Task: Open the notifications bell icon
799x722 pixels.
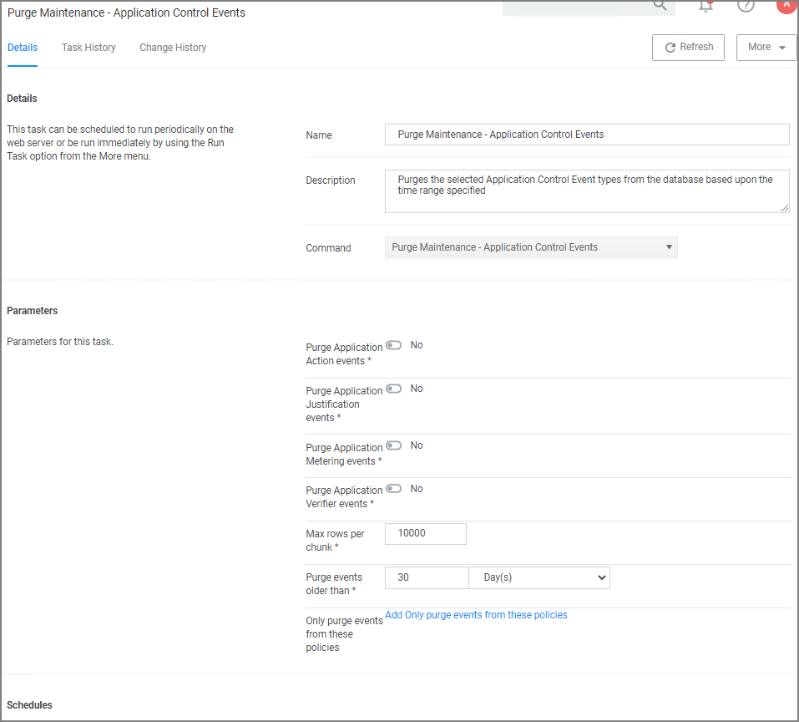Action: pyautogui.click(x=706, y=5)
